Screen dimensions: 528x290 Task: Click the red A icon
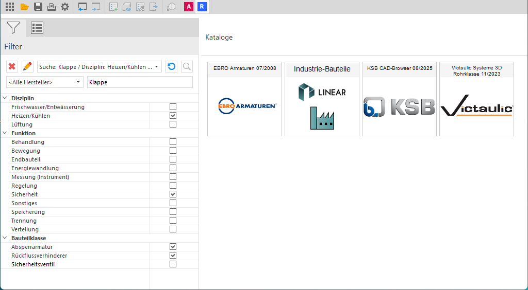189,7
